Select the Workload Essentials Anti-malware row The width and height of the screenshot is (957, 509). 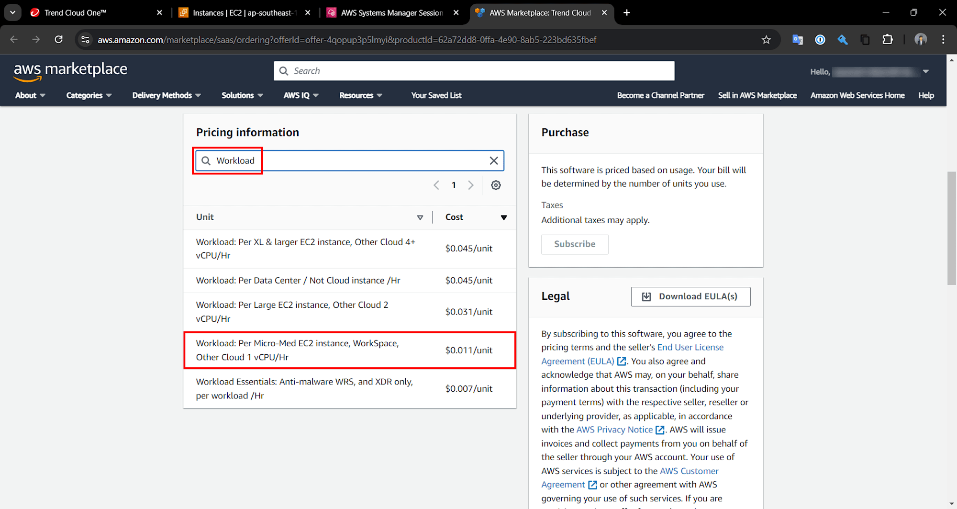tap(350, 389)
